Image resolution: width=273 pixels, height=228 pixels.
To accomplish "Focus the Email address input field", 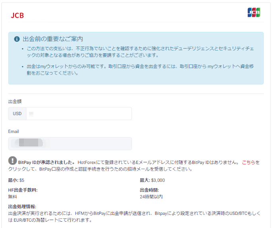I will (70, 144).
